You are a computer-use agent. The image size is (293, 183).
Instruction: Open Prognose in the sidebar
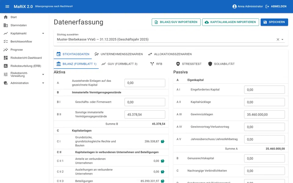(24, 50)
